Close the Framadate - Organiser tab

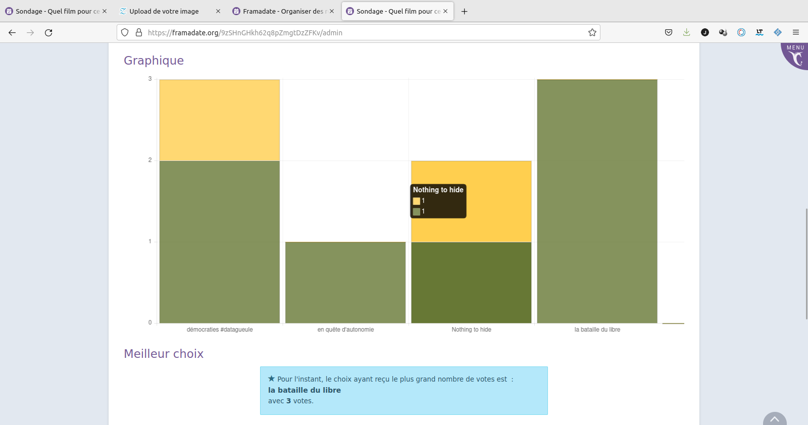332,11
